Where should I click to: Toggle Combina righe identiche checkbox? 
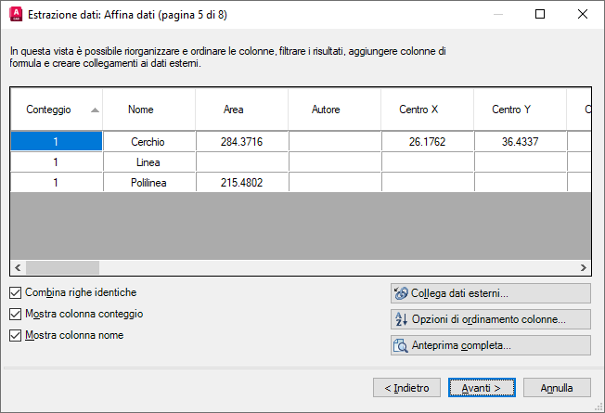(x=16, y=292)
